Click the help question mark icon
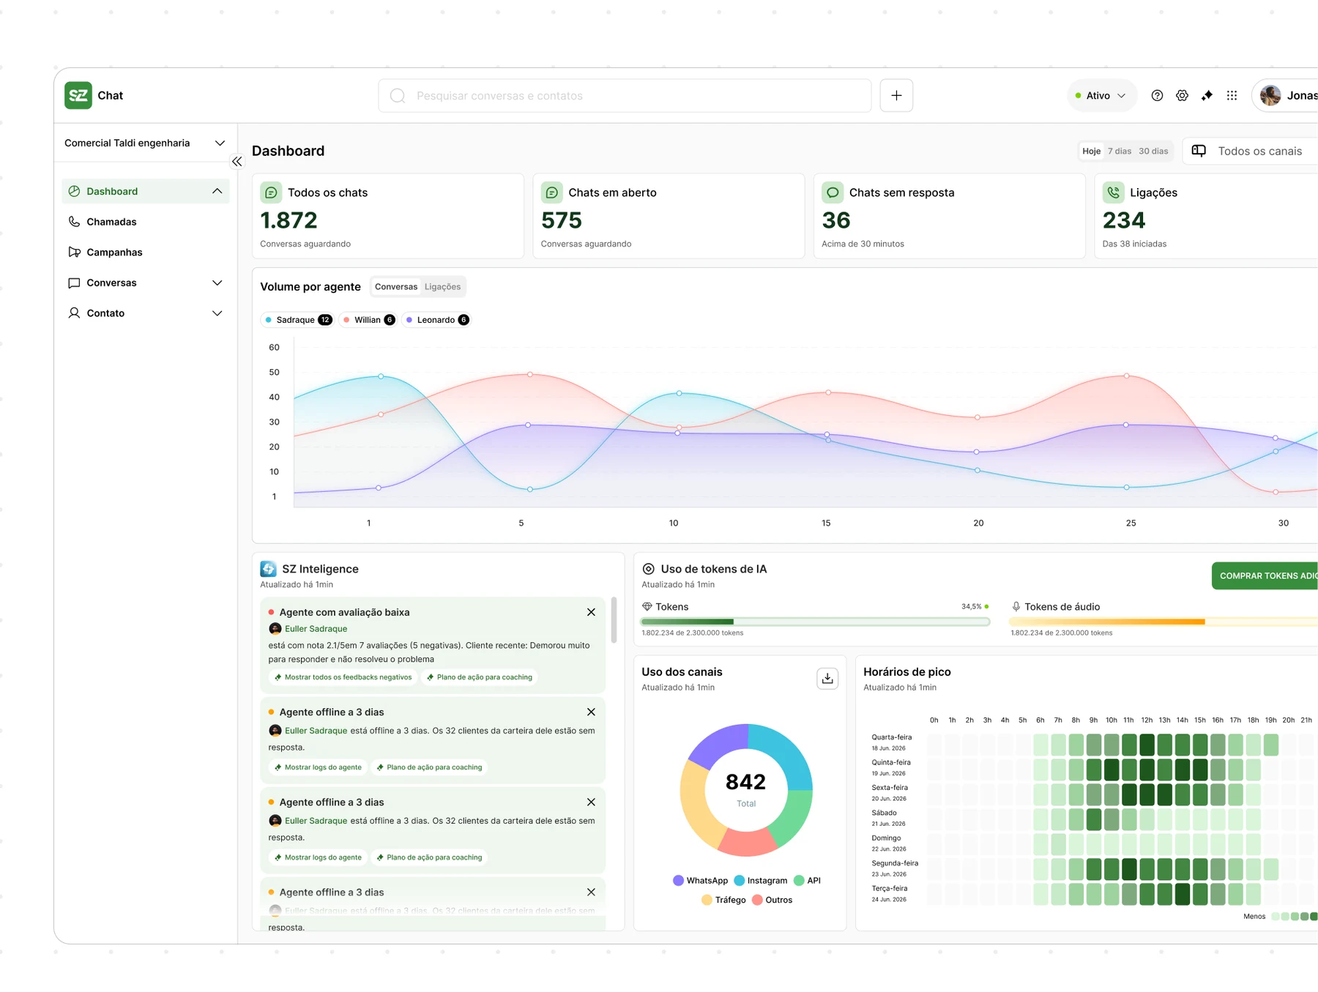1318x992 pixels. [x=1157, y=96]
